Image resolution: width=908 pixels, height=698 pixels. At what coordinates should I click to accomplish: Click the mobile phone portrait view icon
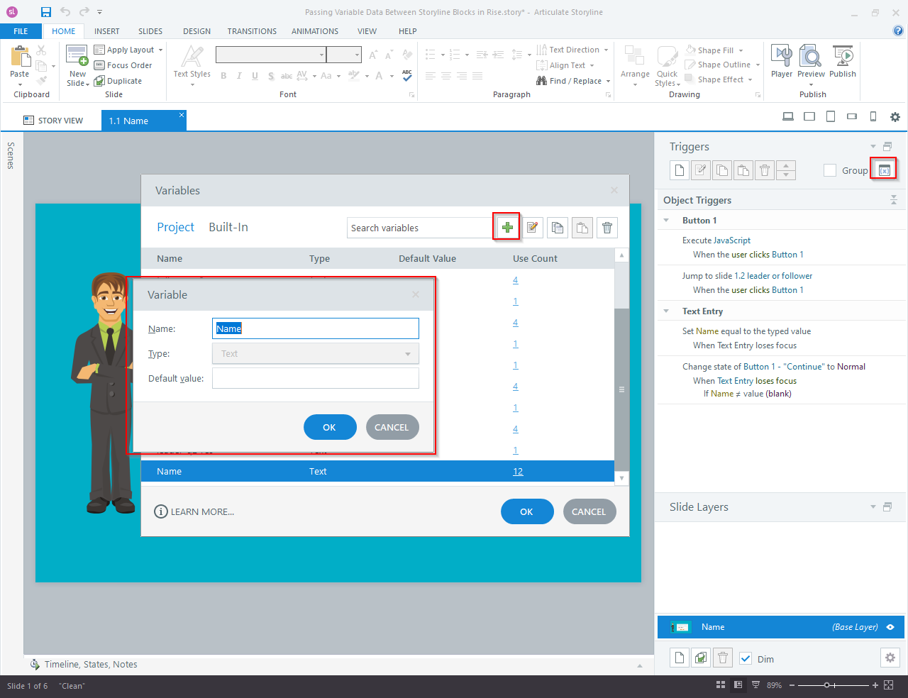pos(873,117)
